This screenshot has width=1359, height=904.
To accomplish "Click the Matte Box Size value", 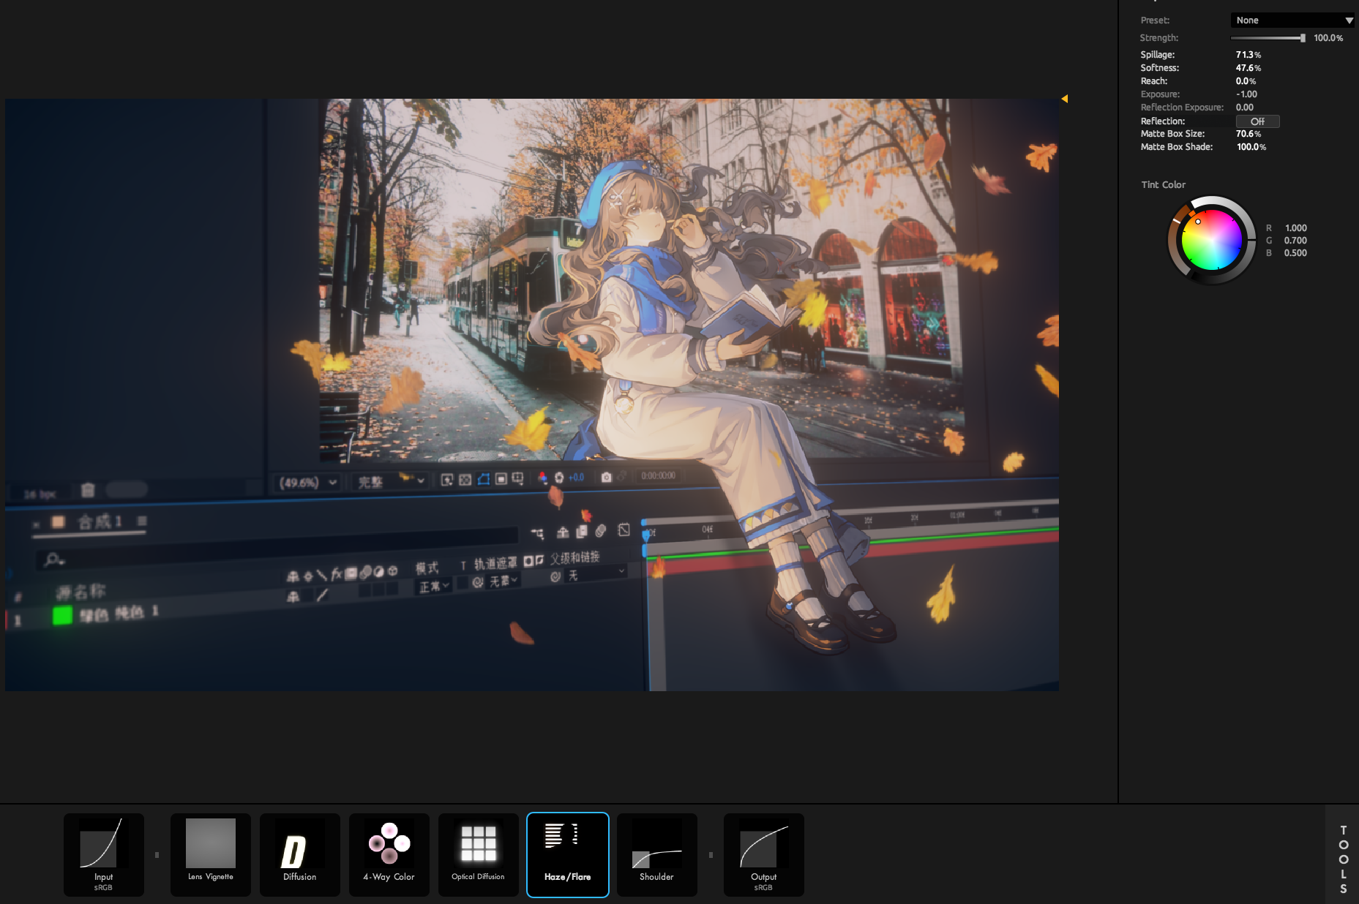I will point(1248,134).
